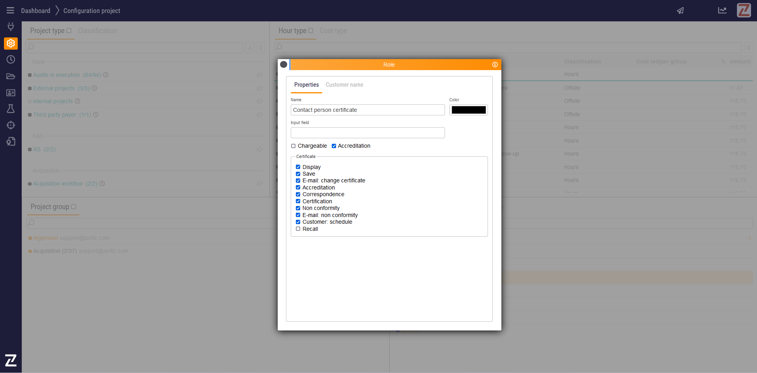Uncheck the Accreditation checkbox beside Chargeable
Screen dimensions: 757x373
[x=334, y=146]
